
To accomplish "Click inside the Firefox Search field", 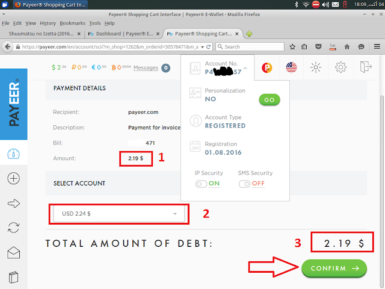I will [250, 47].
